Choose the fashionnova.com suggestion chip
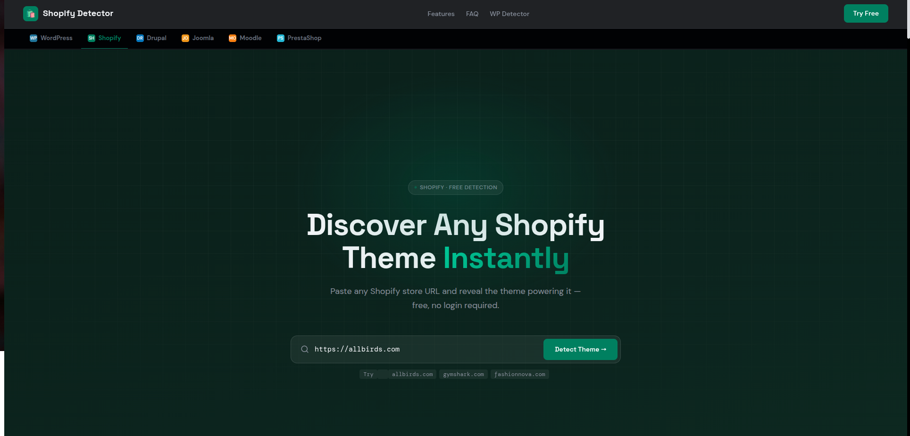 point(520,374)
